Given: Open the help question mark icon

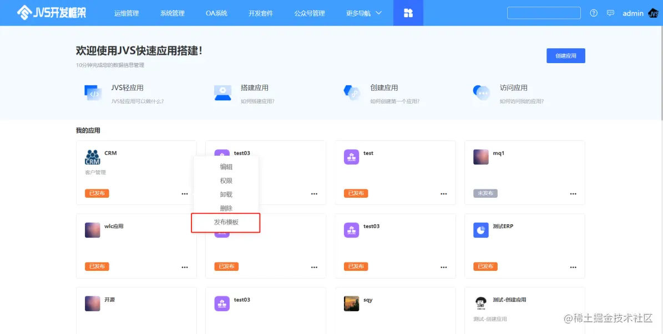Looking at the screenshot, I should (594, 13).
